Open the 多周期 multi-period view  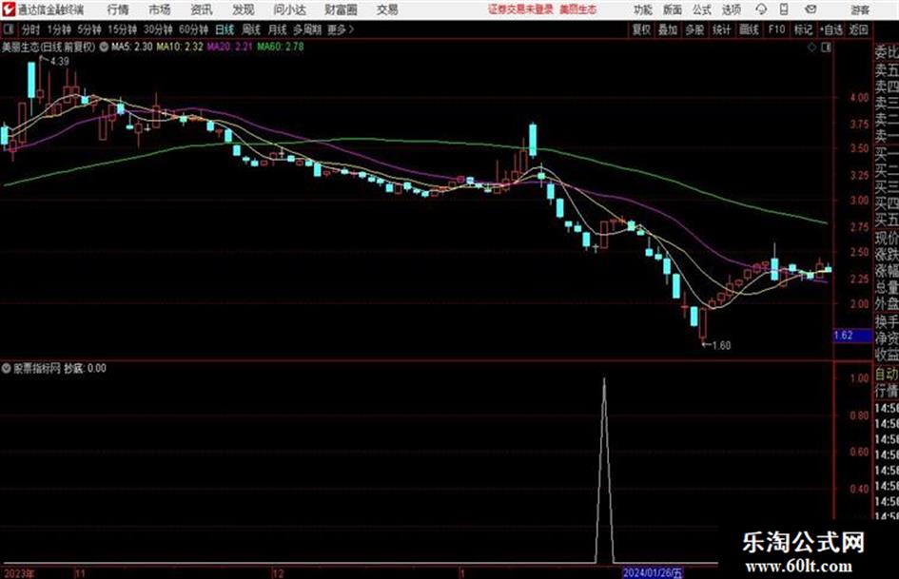tap(307, 29)
